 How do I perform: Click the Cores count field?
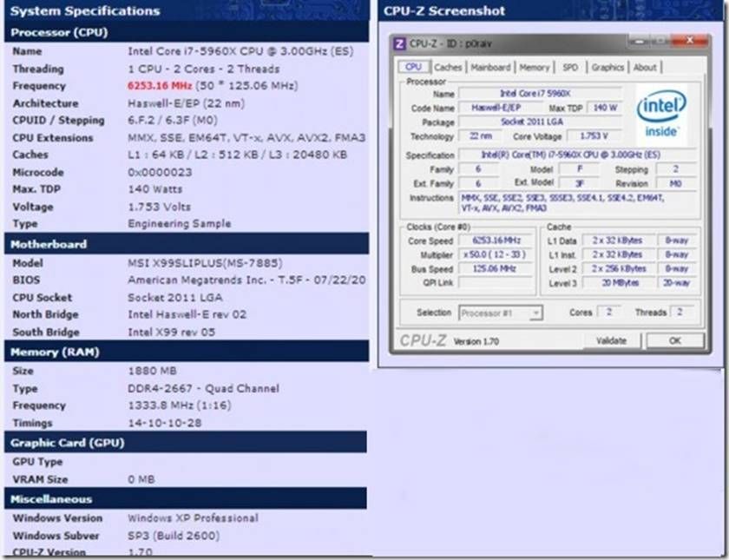[x=607, y=313]
